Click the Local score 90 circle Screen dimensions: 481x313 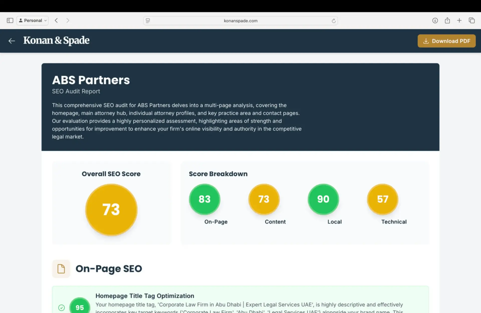point(323,199)
